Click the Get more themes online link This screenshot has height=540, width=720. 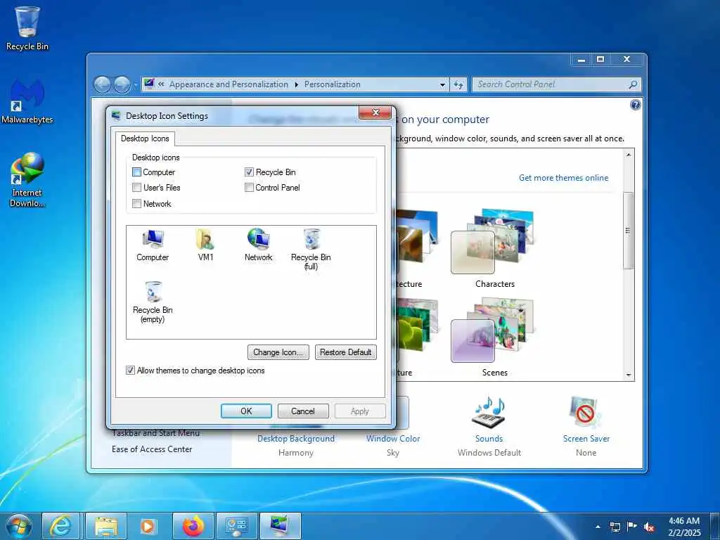pos(563,178)
